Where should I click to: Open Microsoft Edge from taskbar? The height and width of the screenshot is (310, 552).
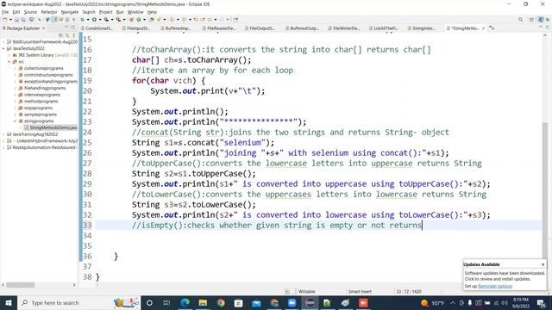185,302
